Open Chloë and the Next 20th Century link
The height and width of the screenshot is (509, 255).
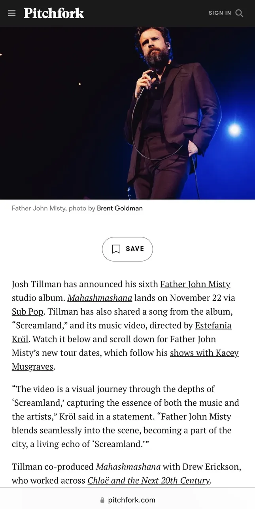pyautogui.click(x=149, y=481)
